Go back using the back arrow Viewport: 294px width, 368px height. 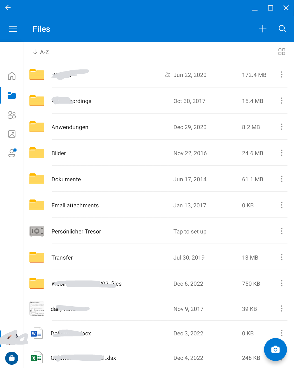(8, 8)
